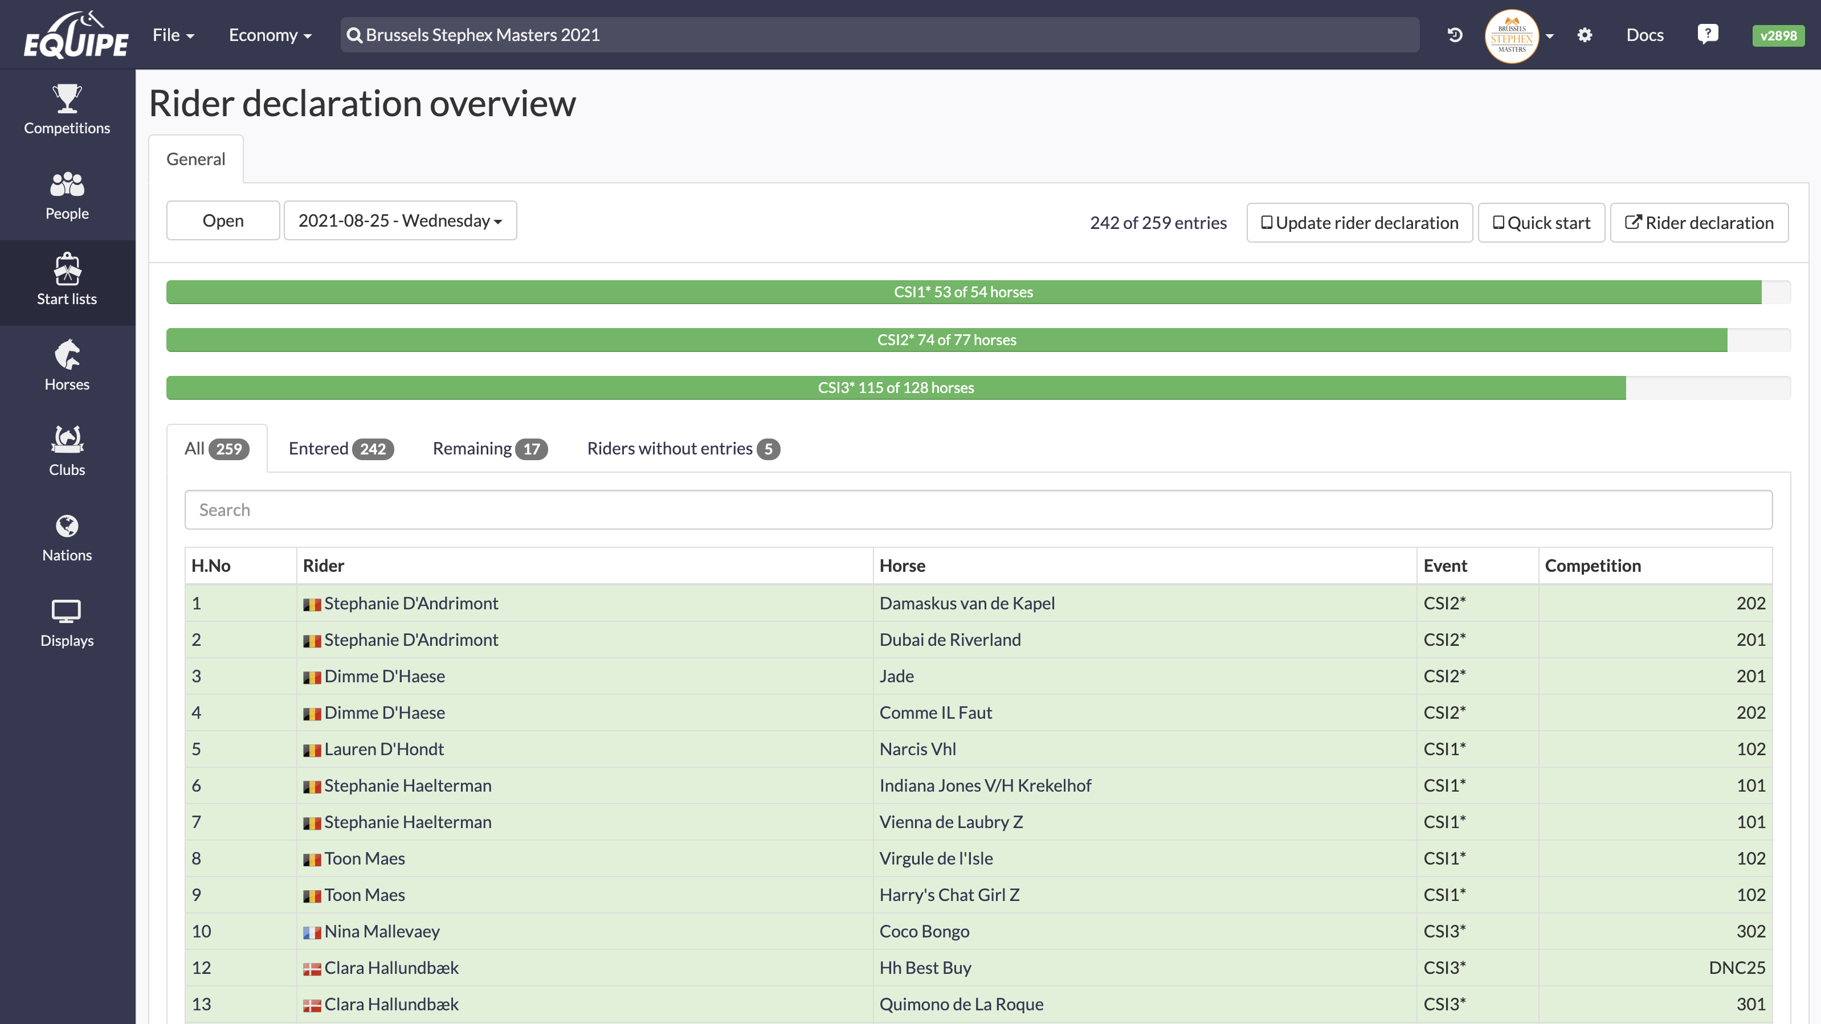Click the CSI3* horses progress bar

click(x=896, y=388)
